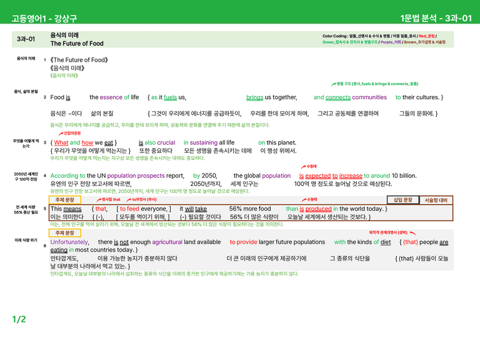This screenshot has height=339, width=480.
Task: Click the purple word "Unfortunately"
Action: tap(69, 242)
